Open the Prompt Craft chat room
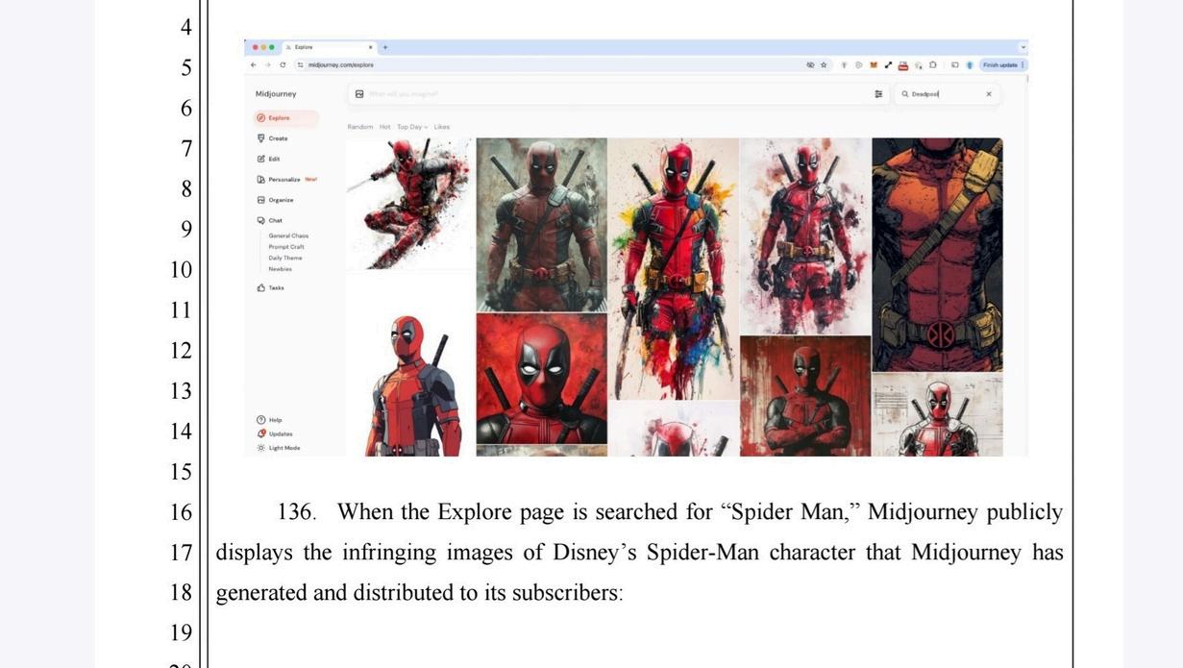 pos(286,247)
